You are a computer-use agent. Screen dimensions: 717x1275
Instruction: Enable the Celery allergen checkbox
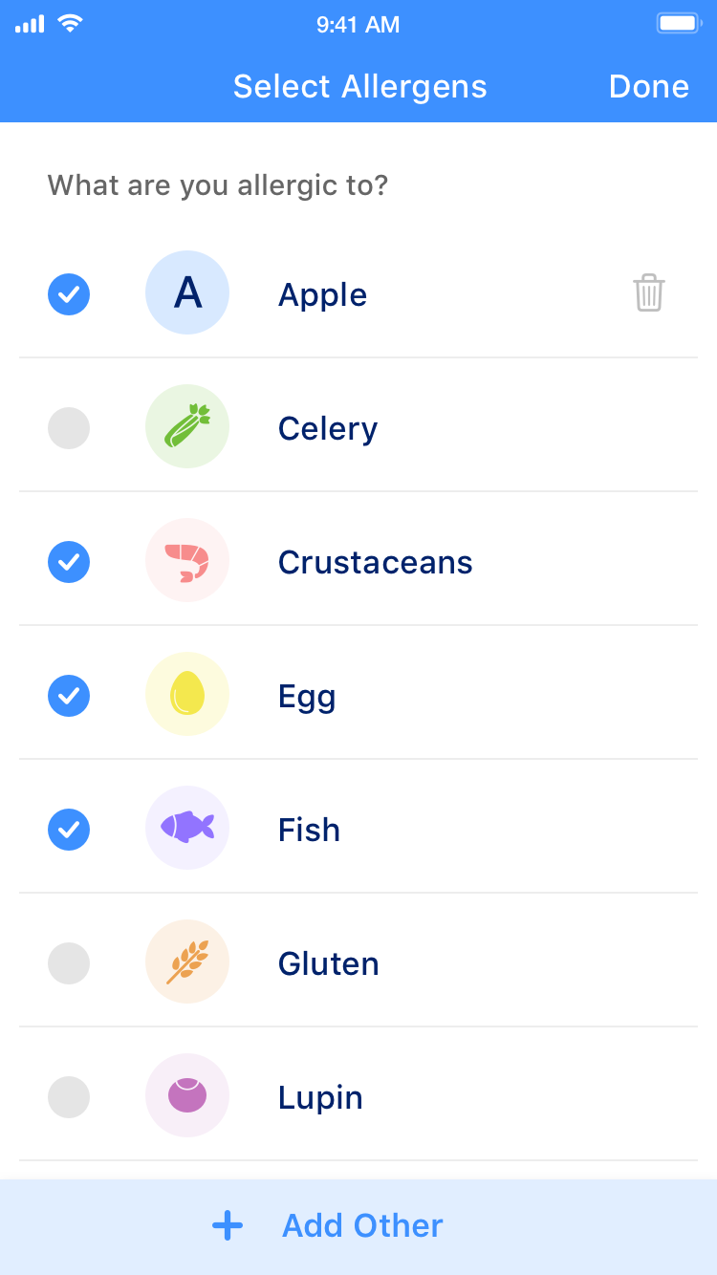point(69,428)
